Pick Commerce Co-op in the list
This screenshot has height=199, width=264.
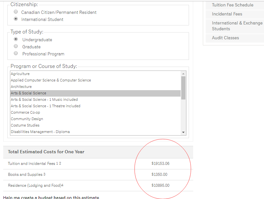[25, 112]
